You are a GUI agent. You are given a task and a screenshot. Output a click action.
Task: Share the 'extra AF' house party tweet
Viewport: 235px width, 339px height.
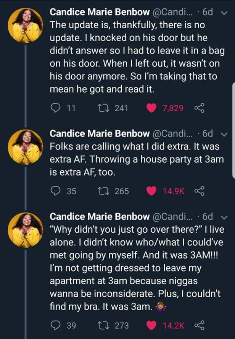[200, 191]
